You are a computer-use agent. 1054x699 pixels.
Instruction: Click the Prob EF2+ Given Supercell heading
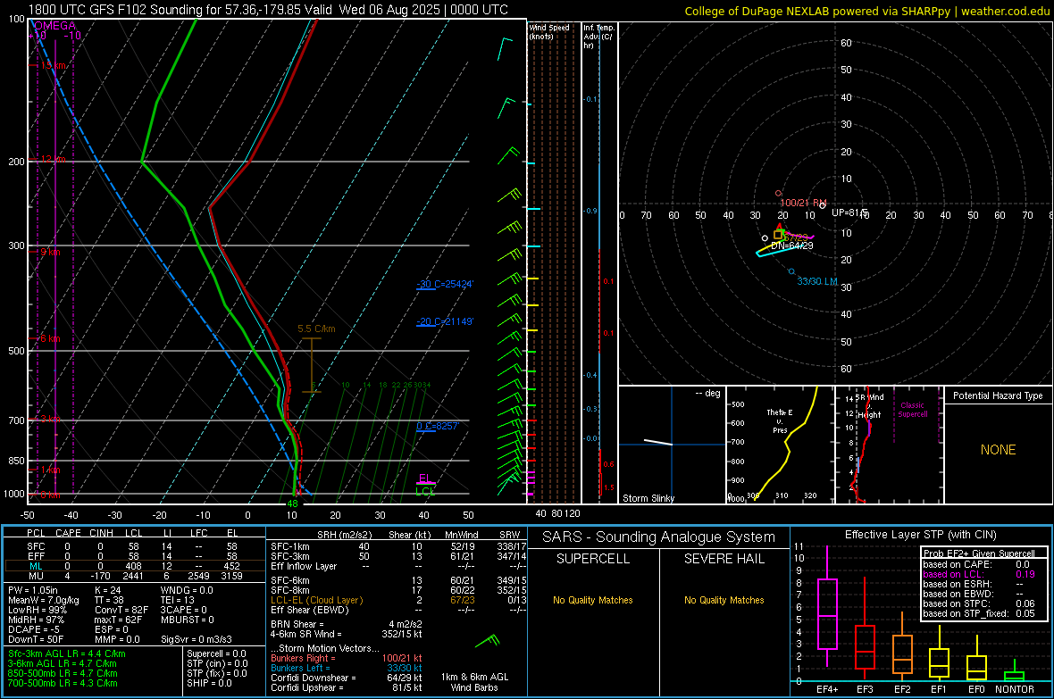tap(979, 553)
